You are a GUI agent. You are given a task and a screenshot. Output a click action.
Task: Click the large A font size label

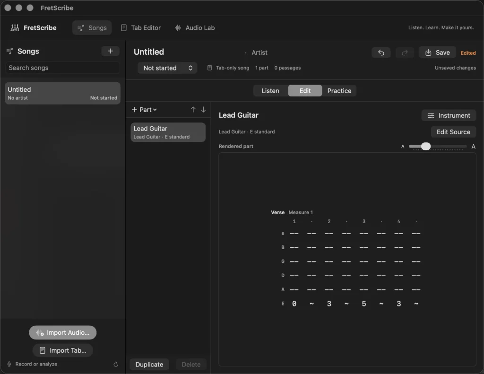[474, 147]
